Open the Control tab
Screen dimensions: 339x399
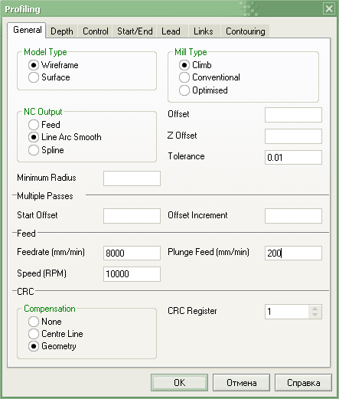click(x=96, y=31)
